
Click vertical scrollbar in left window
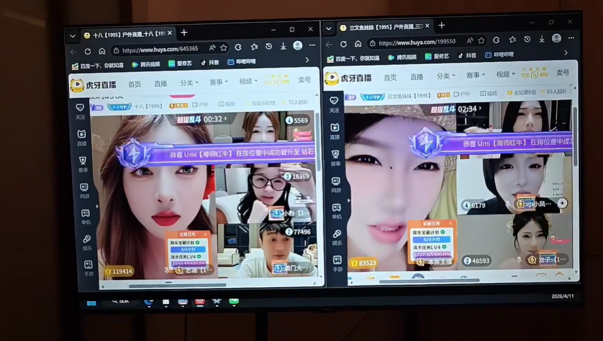pyautogui.click(x=318, y=142)
